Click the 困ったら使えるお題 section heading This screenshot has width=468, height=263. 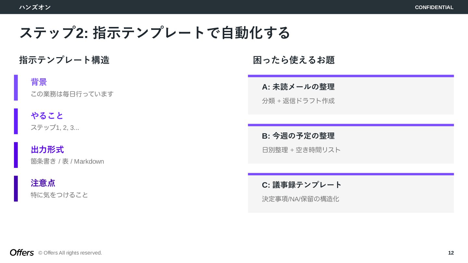click(x=294, y=60)
